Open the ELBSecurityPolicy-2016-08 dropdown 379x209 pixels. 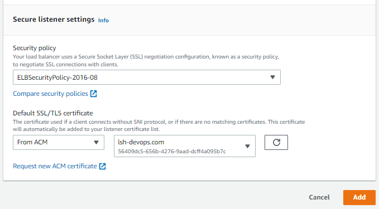(x=147, y=77)
